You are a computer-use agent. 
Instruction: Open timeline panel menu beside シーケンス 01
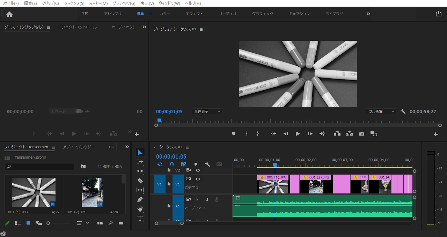point(187,147)
